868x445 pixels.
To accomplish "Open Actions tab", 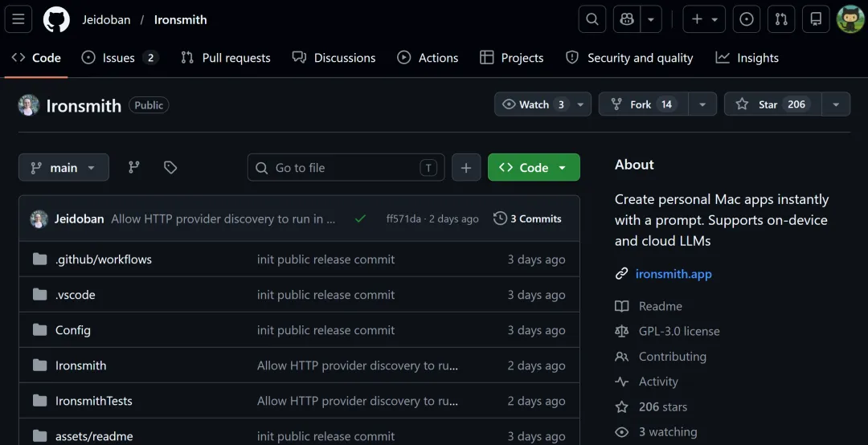I will point(428,58).
